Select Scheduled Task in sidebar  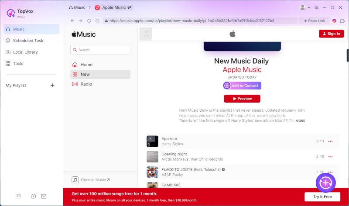tap(28, 41)
